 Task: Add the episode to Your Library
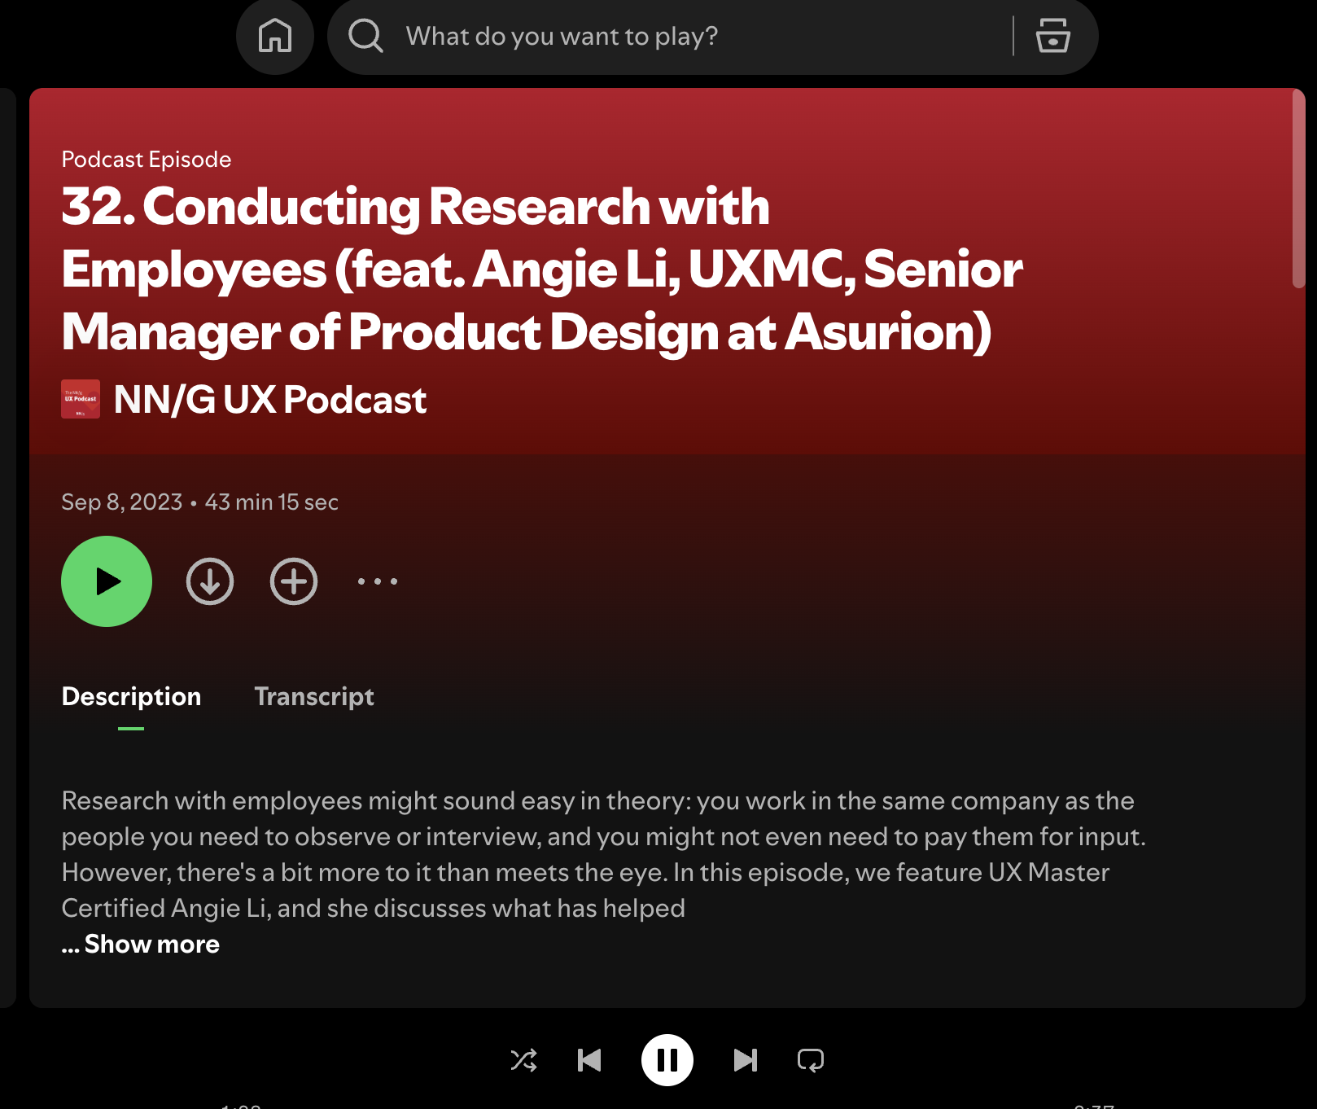(294, 581)
